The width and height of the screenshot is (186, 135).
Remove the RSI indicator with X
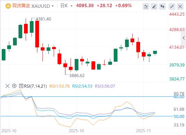[x=8, y=86]
